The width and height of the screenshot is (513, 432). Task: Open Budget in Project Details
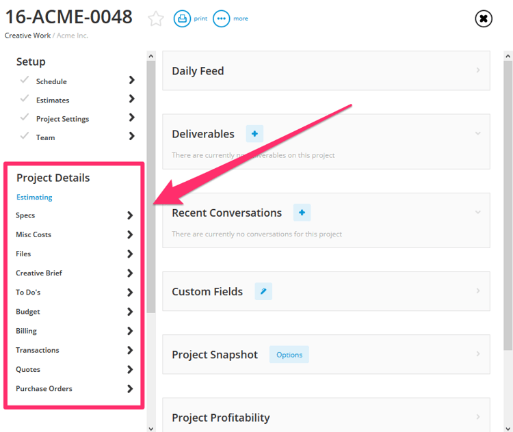pos(28,312)
